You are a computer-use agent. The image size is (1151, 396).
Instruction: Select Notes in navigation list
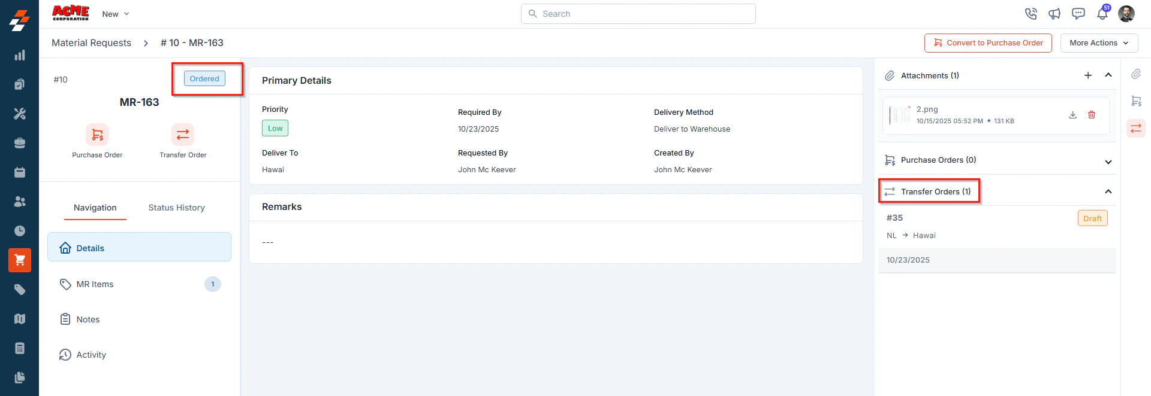click(139, 319)
